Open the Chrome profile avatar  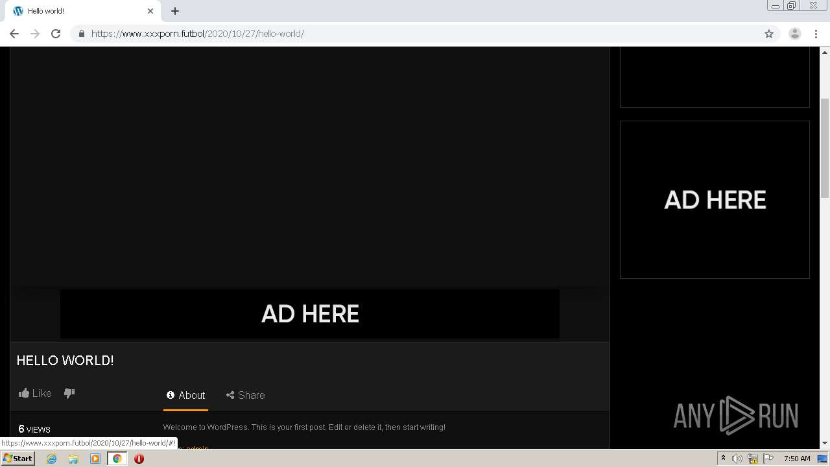coord(795,34)
